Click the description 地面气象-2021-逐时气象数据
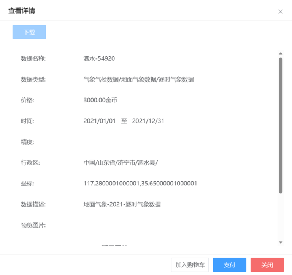Screen dimensions: 292x275 [x=122, y=204]
